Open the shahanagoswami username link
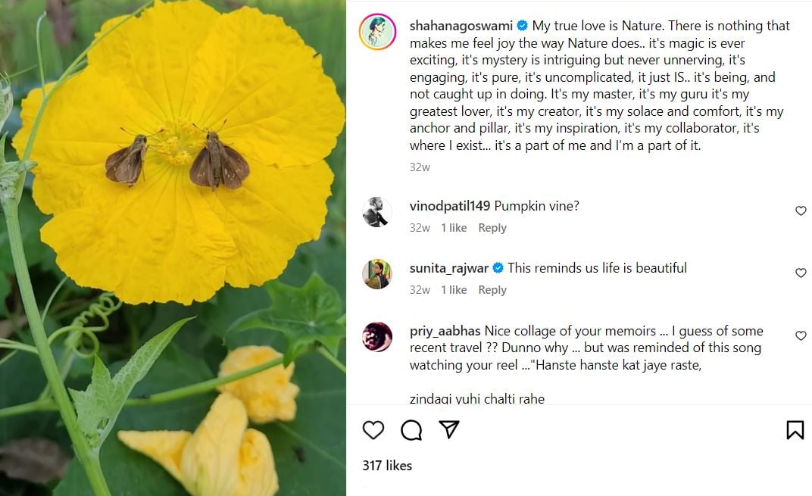This screenshot has width=812, height=496. click(461, 26)
